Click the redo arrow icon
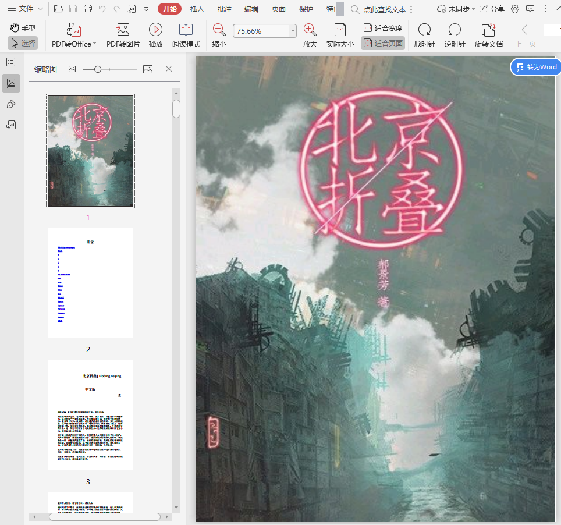The width and height of the screenshot is (561, 525). (x=117, y=9)
